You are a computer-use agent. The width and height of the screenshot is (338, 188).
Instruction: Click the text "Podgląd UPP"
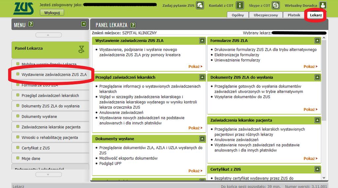(x=110, y=164)
